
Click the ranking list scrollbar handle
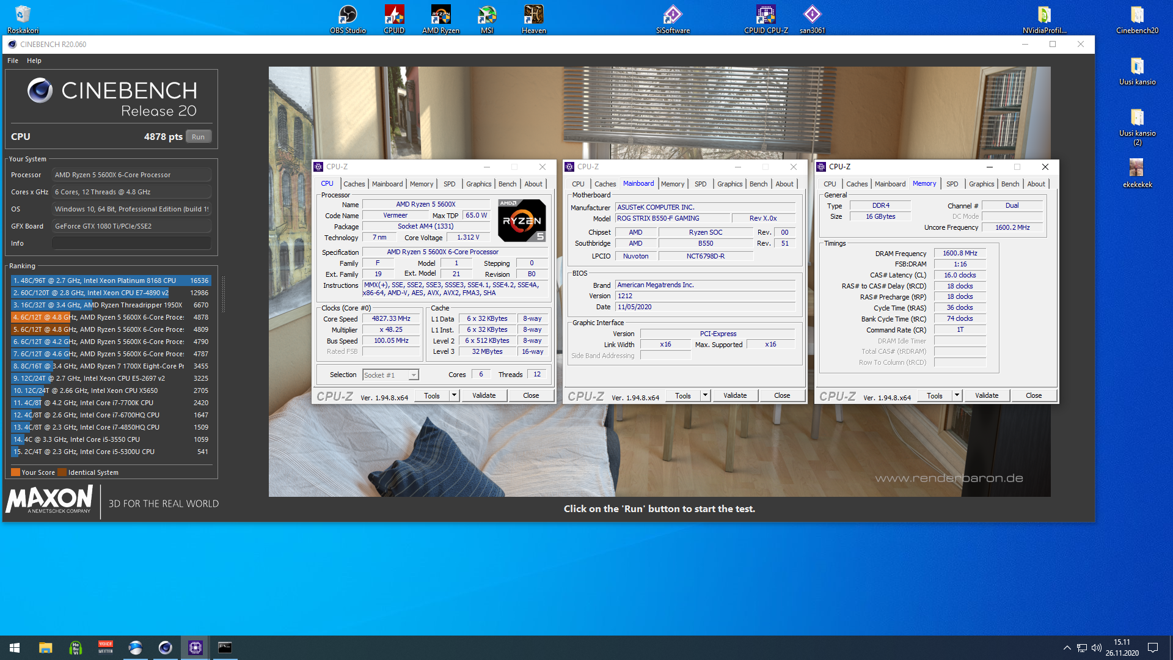[223, 294]
